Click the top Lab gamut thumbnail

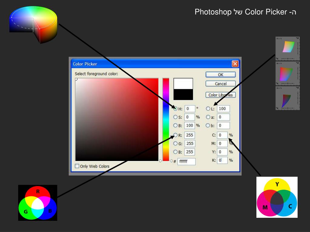click(288, 49)
